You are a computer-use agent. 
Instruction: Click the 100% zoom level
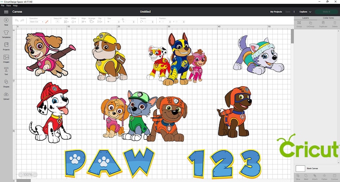pos(27,175)
